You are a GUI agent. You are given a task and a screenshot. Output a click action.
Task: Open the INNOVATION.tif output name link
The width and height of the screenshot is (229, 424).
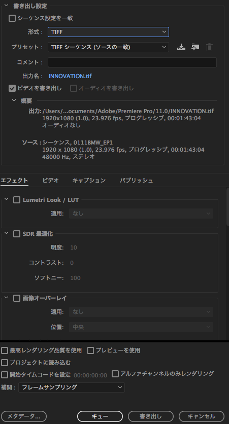[70, 76]
